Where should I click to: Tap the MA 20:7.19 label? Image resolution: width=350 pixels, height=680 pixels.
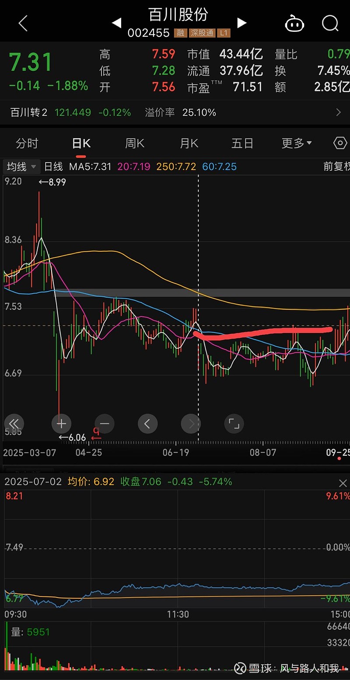[x=134, y=167]
